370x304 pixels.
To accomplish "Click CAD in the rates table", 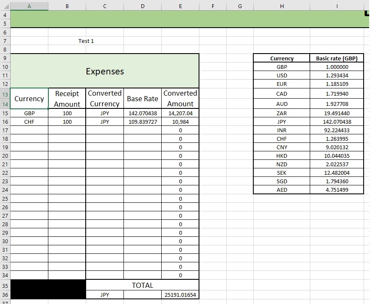I will click(x=282, y=94).
